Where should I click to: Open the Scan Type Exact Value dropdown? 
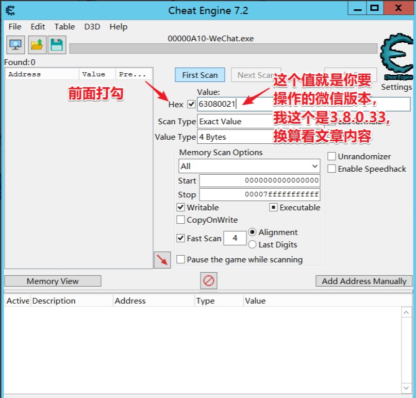(x=235, y=122)
